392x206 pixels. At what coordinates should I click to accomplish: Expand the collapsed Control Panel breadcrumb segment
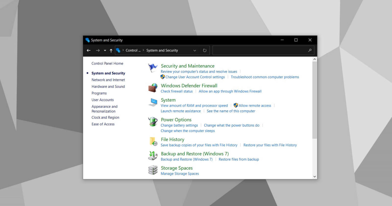(x=133, y=50)
